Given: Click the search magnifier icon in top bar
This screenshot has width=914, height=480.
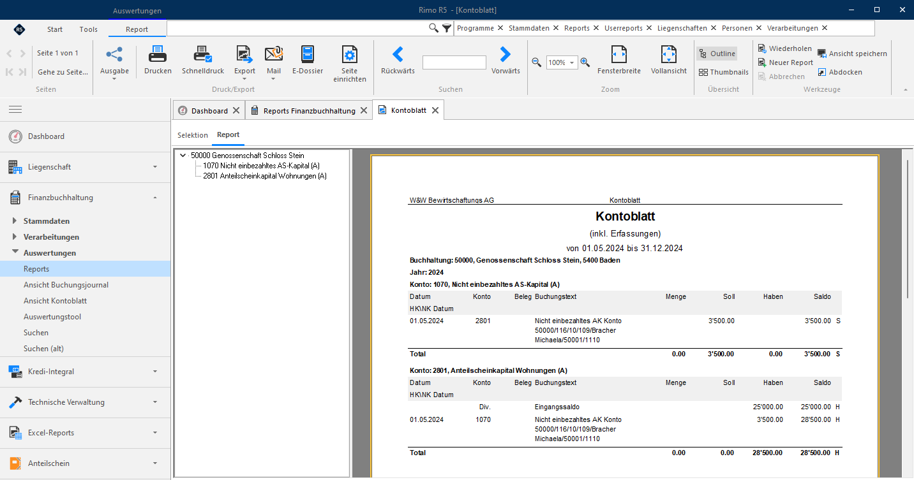Looking at the screenshot, I should (433, 28).
